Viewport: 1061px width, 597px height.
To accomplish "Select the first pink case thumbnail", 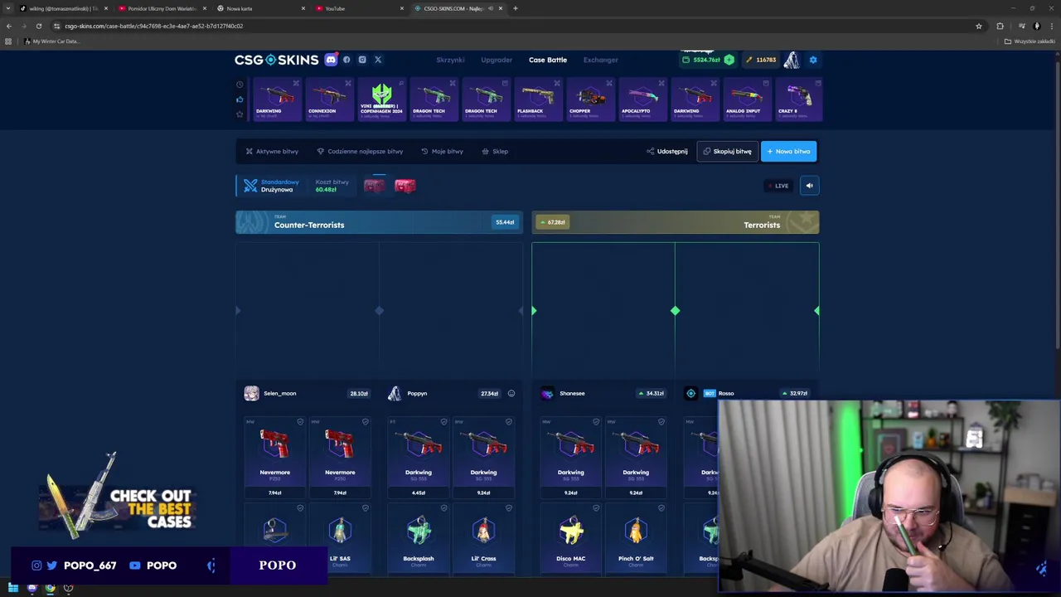I will point(375,186).
